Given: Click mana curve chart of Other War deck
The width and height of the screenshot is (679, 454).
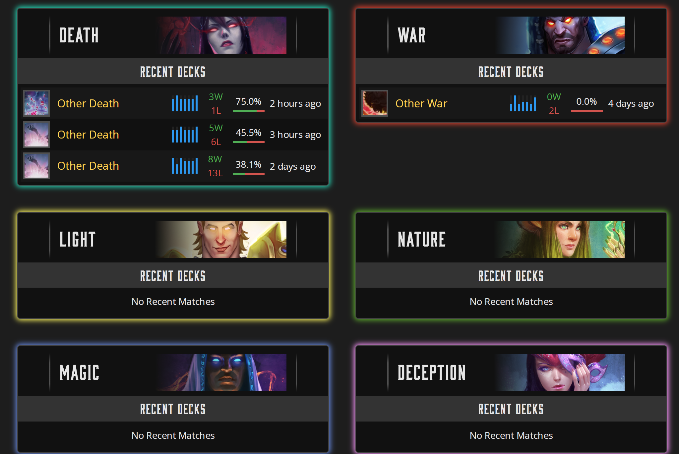Looking at the screenshot, I should click(x=523, y=103).
